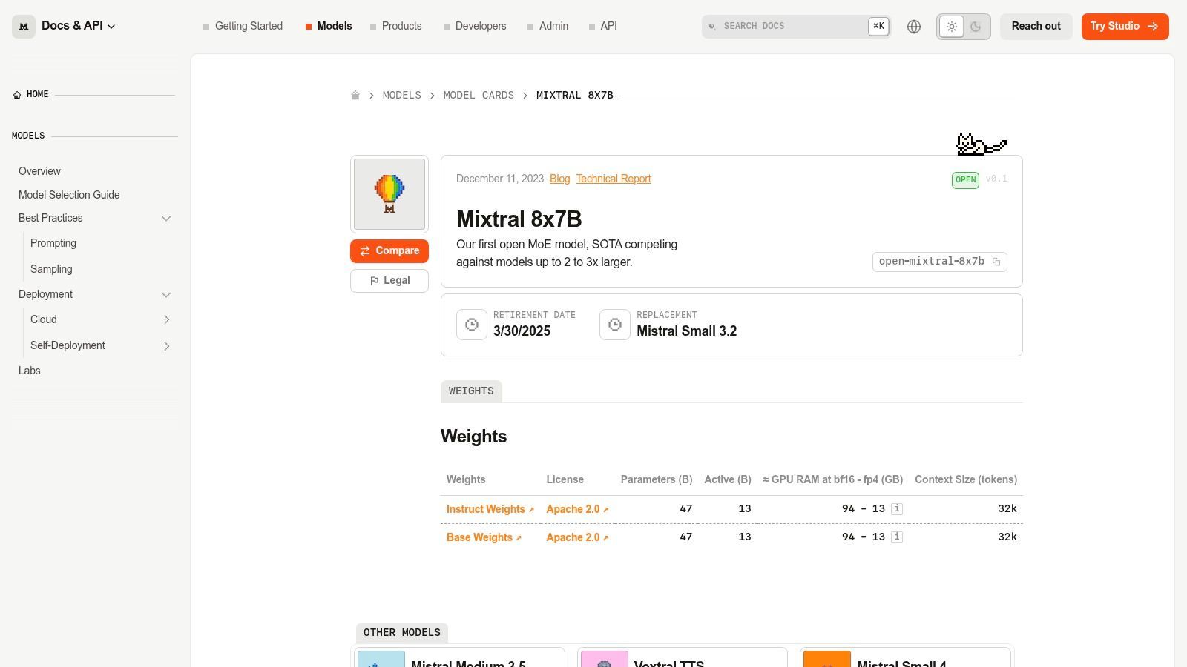
Task: Click the Legal button
Action: pyautogui.click(x=389, y=281)
